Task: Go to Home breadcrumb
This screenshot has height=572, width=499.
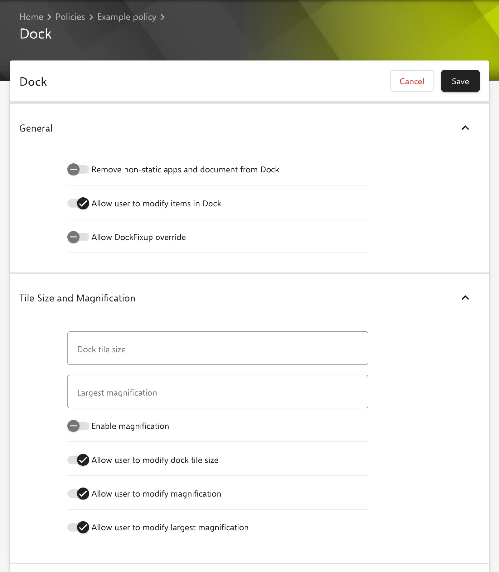Action: pos(31,17)
